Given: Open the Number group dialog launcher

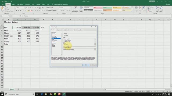Looking at the screenshot, I should 70,13.
